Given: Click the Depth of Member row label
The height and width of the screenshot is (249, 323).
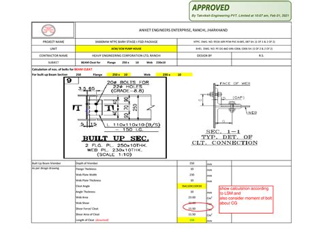Looking at the screenshot, I should [x=87, y=163].
